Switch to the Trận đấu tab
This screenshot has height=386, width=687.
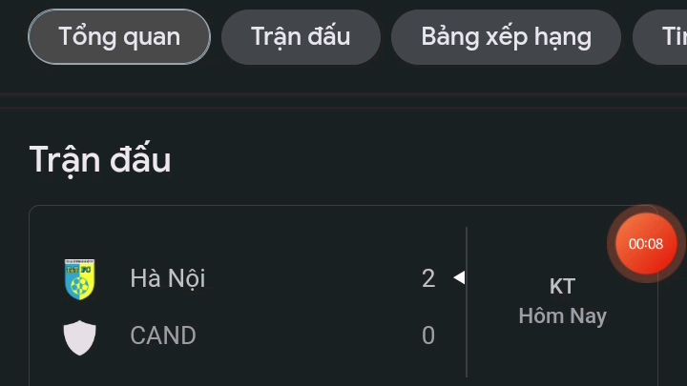click(x=301, y=37)
